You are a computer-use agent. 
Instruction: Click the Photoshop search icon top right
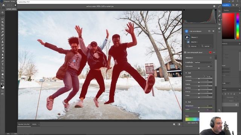click(x=233, y=5)
